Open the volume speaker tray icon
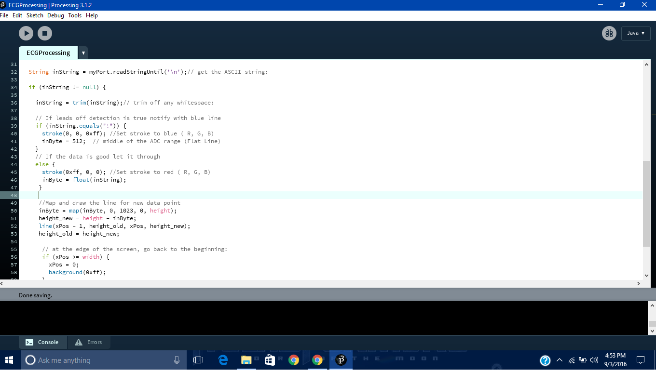Screen dimensions: 656x372 pyautogui.click(x=594, y=360)
